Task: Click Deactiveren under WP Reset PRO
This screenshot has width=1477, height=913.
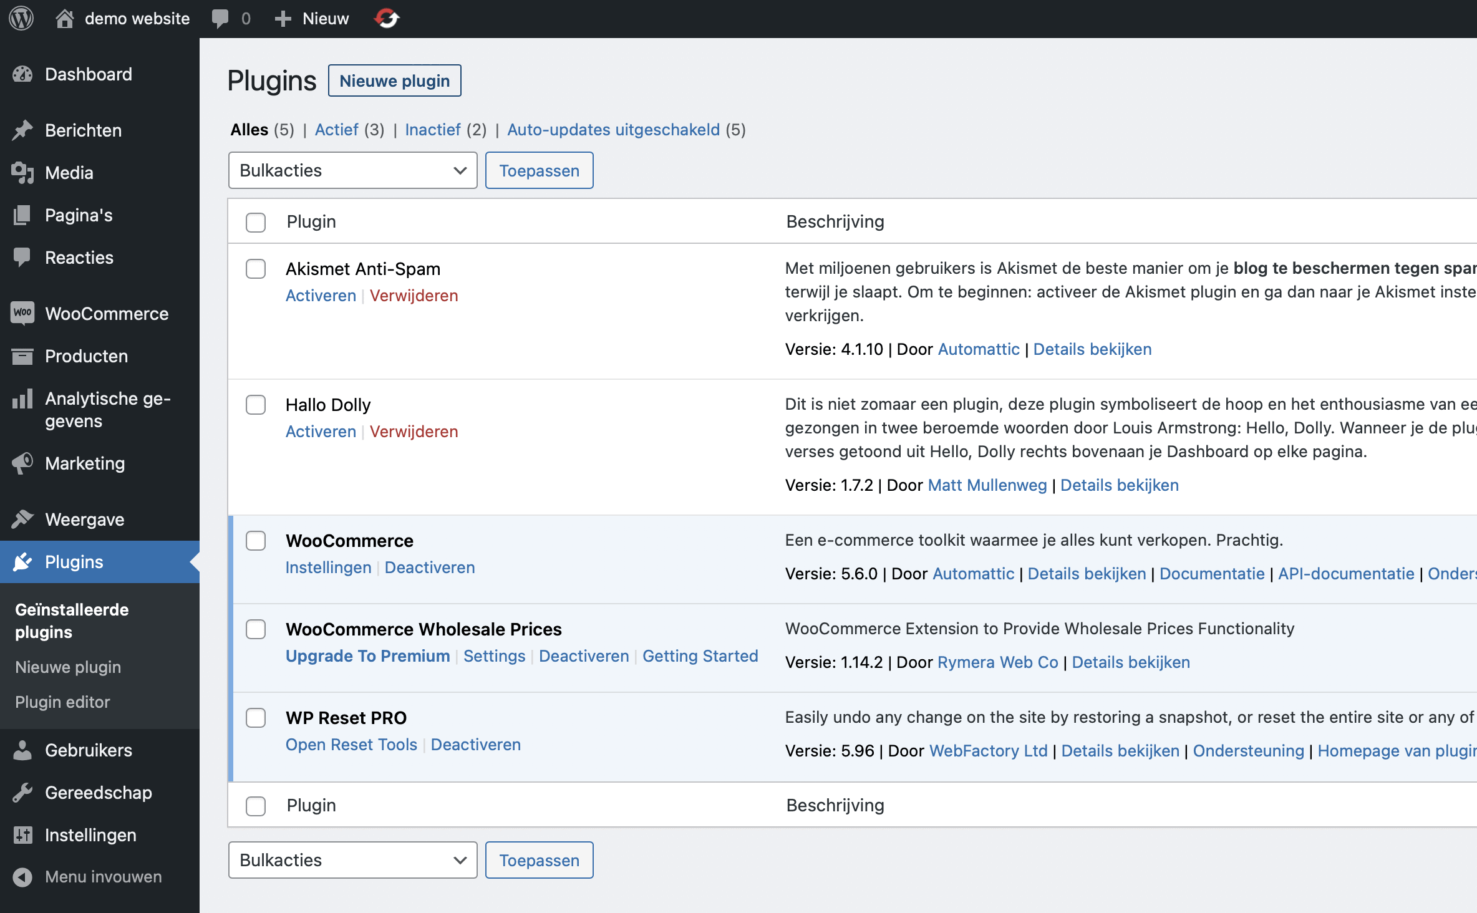Action: (475, 745)
